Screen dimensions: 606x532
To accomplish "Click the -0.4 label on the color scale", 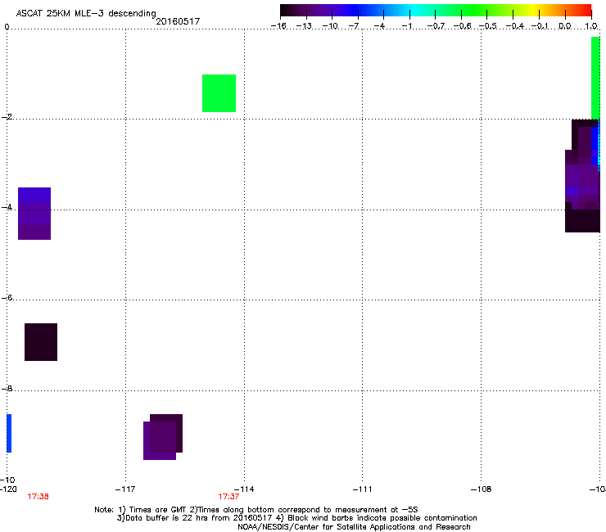I will (x=514, y=26).
